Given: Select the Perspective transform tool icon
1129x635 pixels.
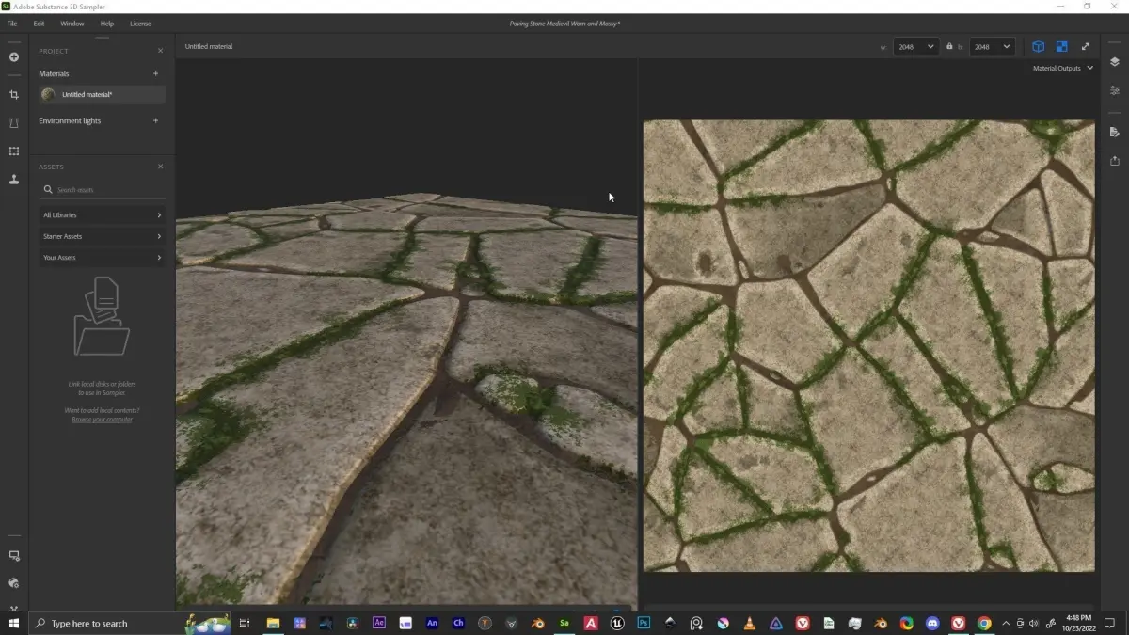Looking at the screenshot, I should tap(14, 123).
